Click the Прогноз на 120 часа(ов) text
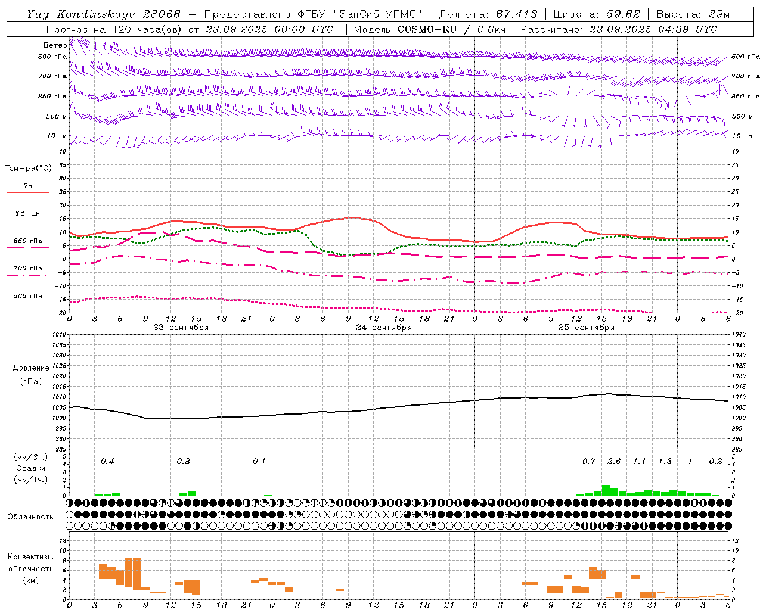This screenshot has width=763, height=610. click(115, 29)
